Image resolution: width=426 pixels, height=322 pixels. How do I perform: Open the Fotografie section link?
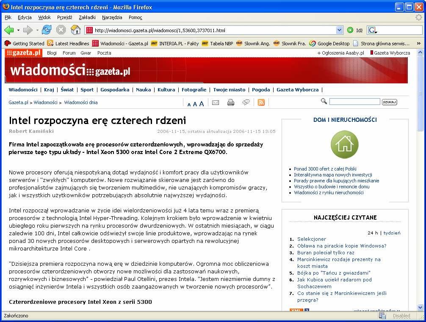click(x=194, y=90)
